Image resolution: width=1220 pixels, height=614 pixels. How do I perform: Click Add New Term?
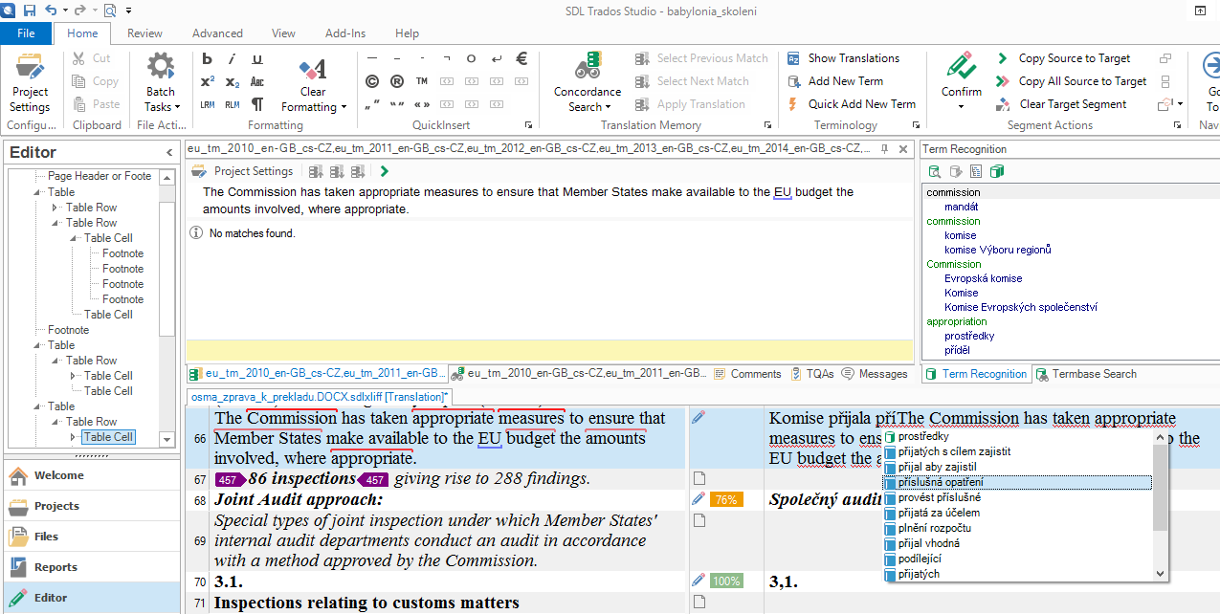834,81
